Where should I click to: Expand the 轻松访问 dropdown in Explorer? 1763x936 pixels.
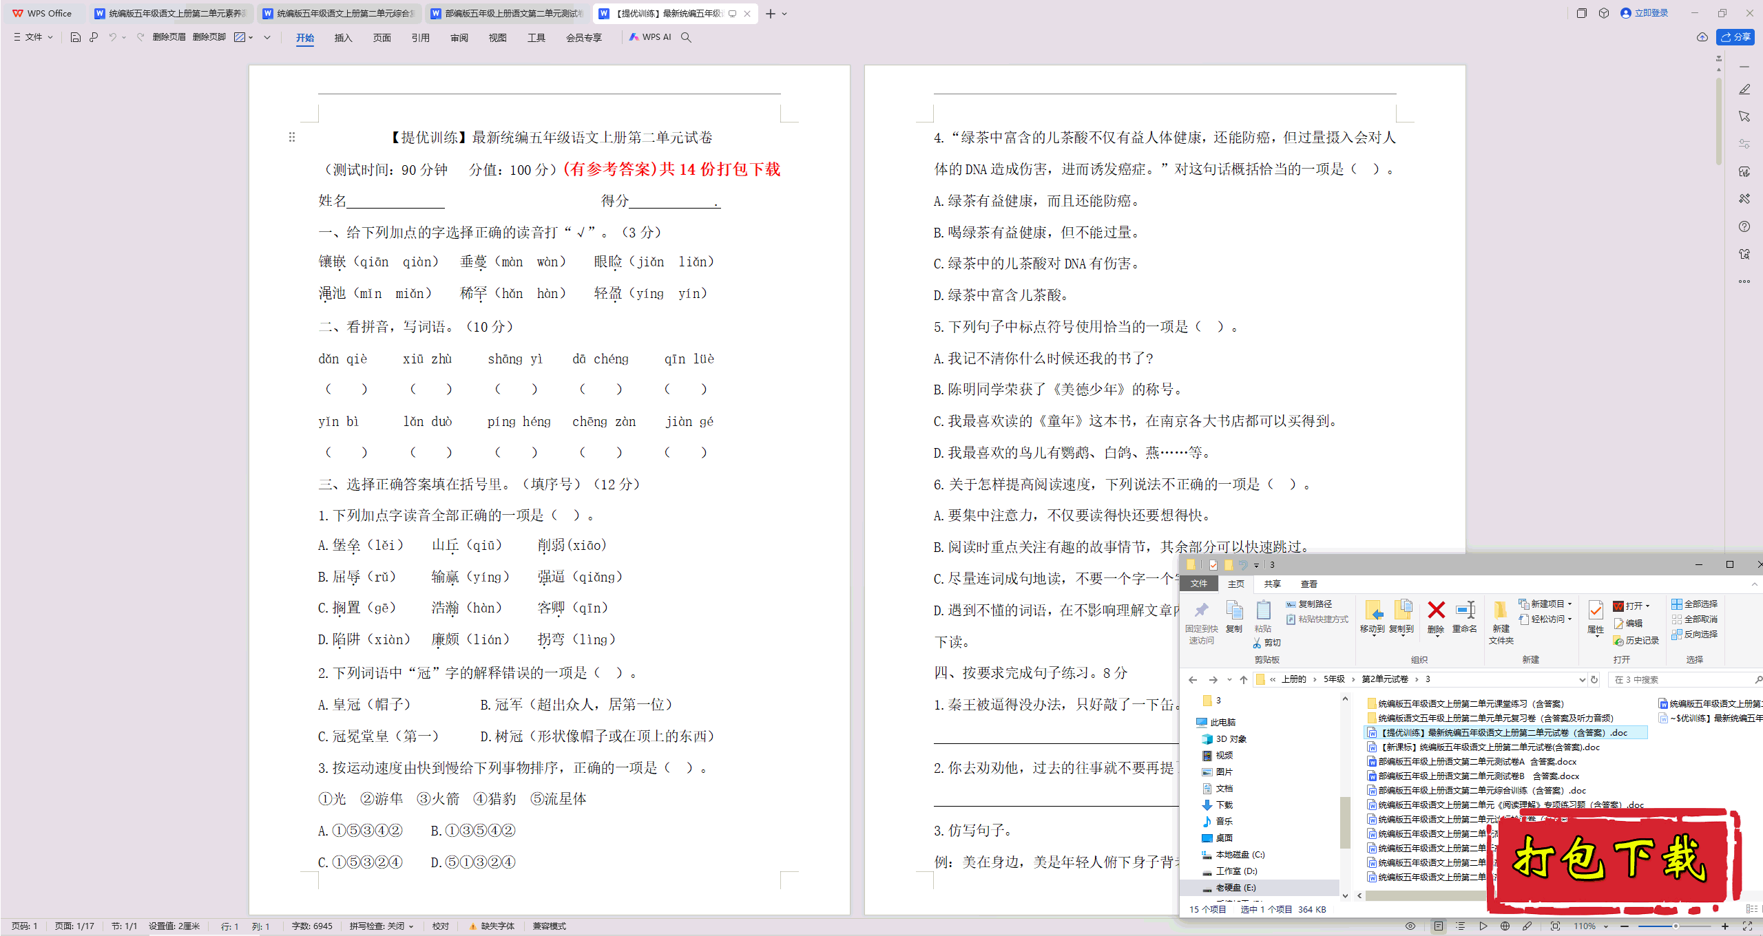point(1570,619)
